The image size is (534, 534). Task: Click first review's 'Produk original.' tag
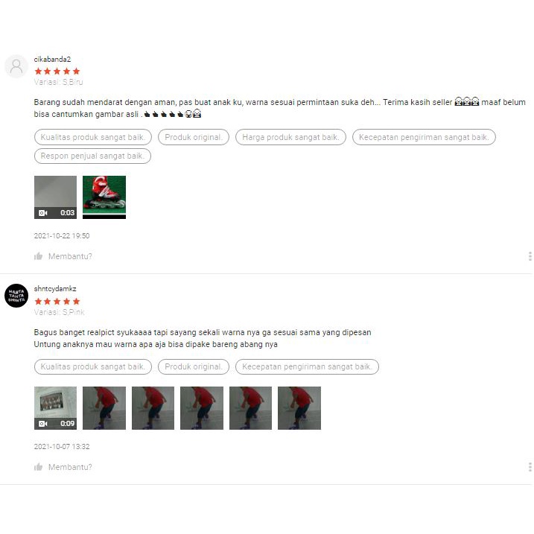[194, 137]
